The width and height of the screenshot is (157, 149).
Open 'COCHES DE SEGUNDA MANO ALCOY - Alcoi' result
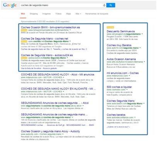[x=57, y=74]
